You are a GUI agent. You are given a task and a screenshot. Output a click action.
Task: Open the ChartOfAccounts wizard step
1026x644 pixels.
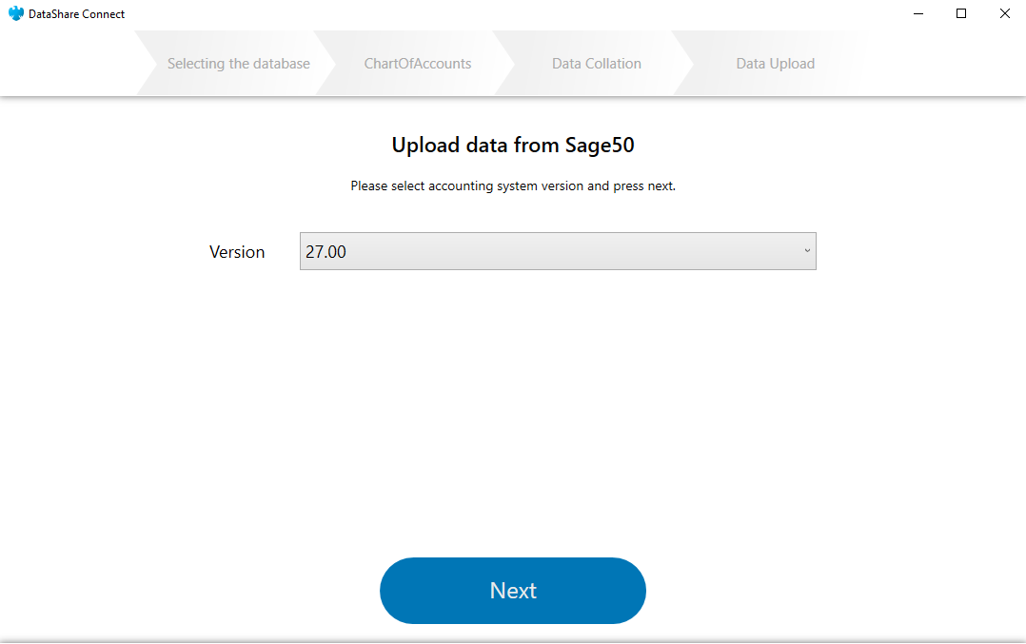click(x=417, y=63)
